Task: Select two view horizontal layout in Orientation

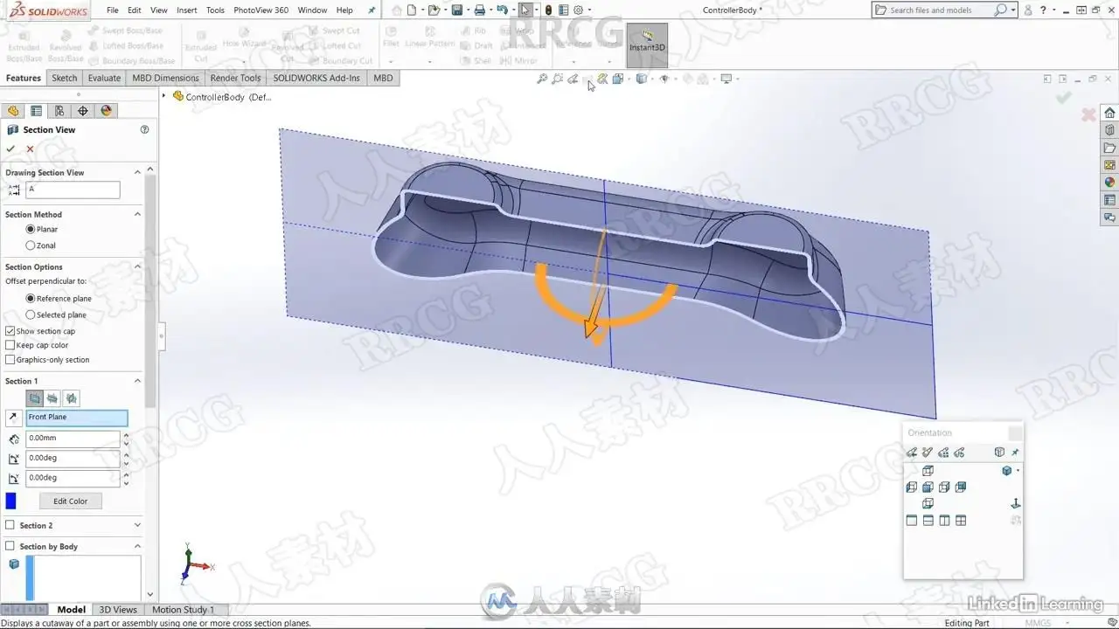Action: [928, 521]
